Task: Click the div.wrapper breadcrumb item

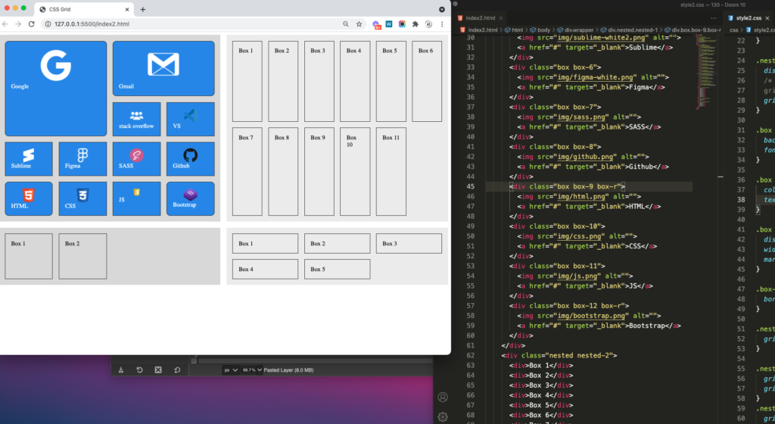Action: click(x=576, y=30)
